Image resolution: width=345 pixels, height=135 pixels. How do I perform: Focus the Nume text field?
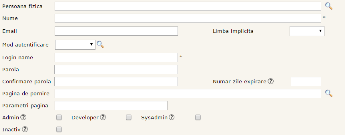(188, 18)
